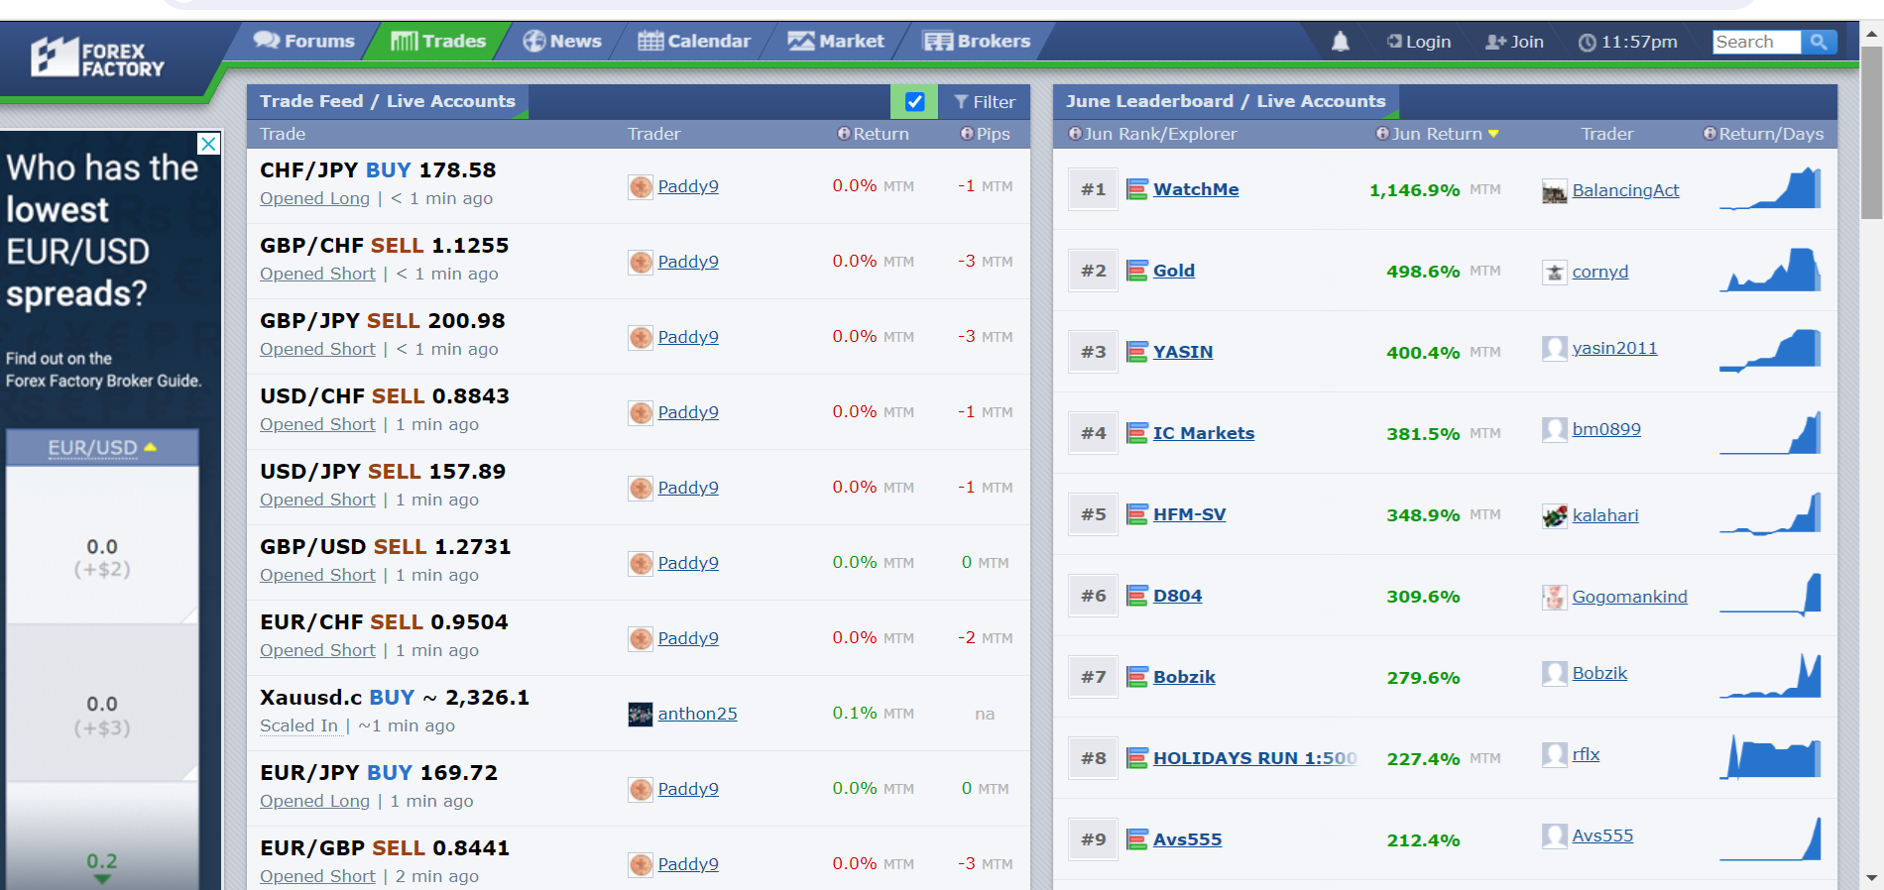The width and height of the screenshot is (1884, 890).
Task: Click the #1 rank badge
Action: (x=1093, y=189)
